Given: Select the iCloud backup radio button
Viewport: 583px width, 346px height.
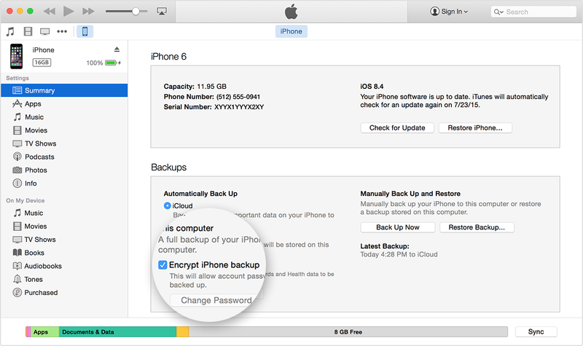Looking at the screenshot, I should 168,205.
